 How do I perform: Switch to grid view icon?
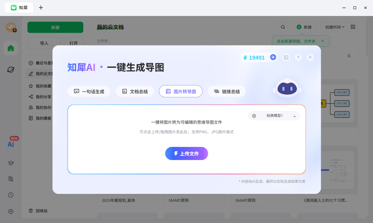pos(353,27)
